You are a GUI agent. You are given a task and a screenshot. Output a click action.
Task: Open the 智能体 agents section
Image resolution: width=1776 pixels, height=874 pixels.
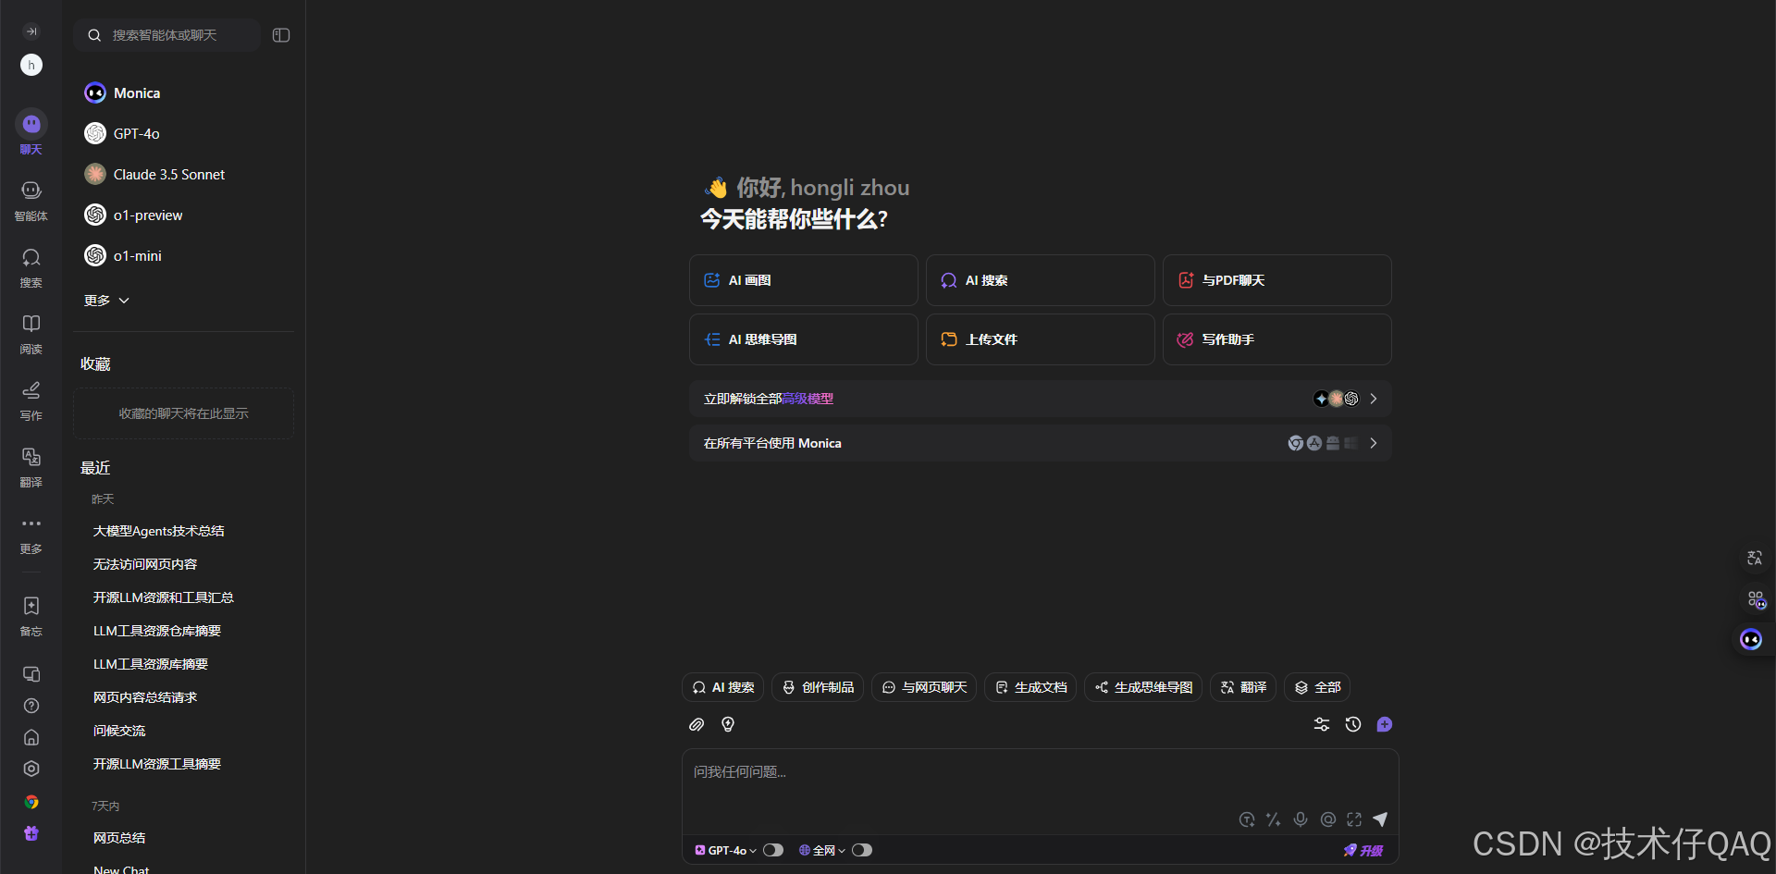coord(31,201)
